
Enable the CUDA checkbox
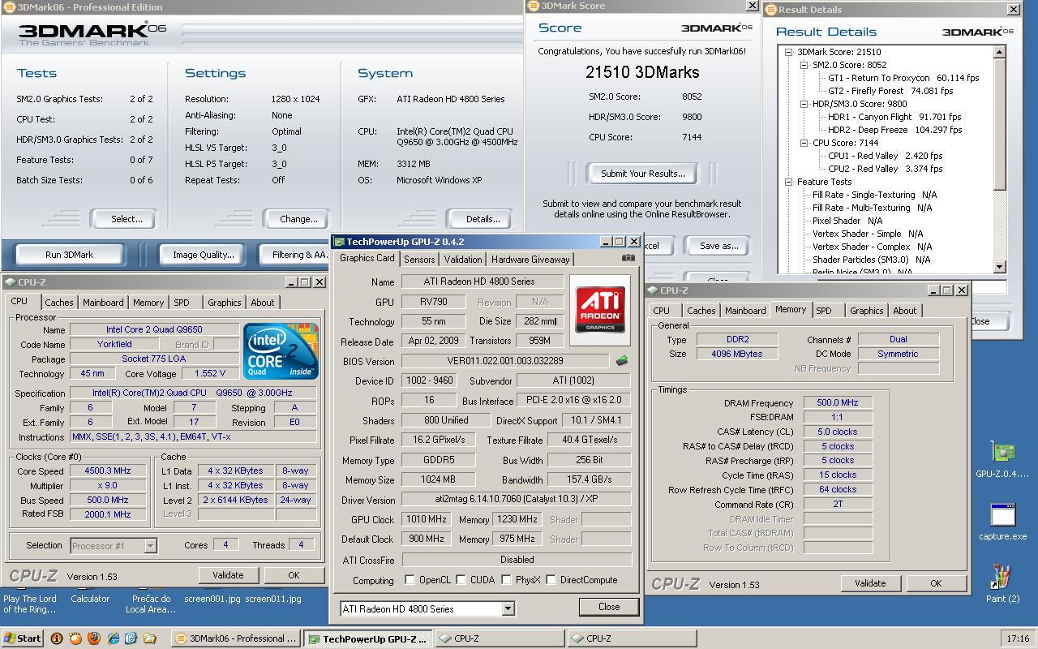coord(461,580)
